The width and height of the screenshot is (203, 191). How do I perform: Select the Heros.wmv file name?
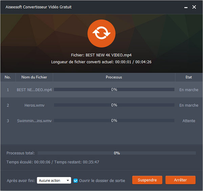click(x=35, y=105)
